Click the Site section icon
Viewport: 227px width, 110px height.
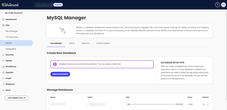pos(3,25)
